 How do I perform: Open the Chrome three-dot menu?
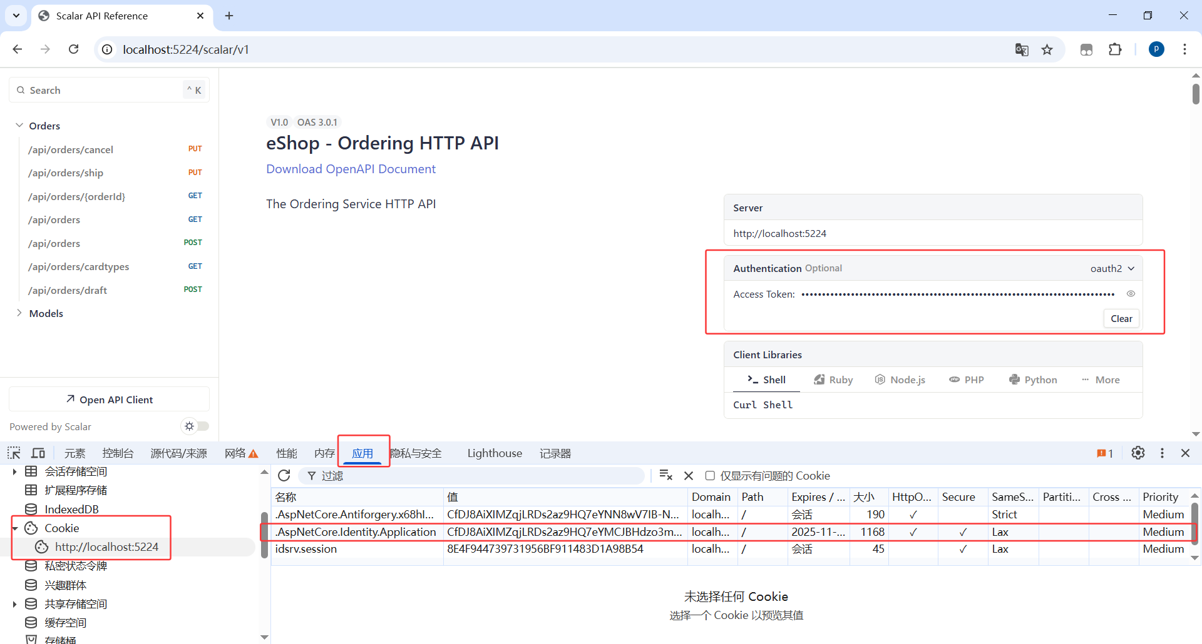1184,49
